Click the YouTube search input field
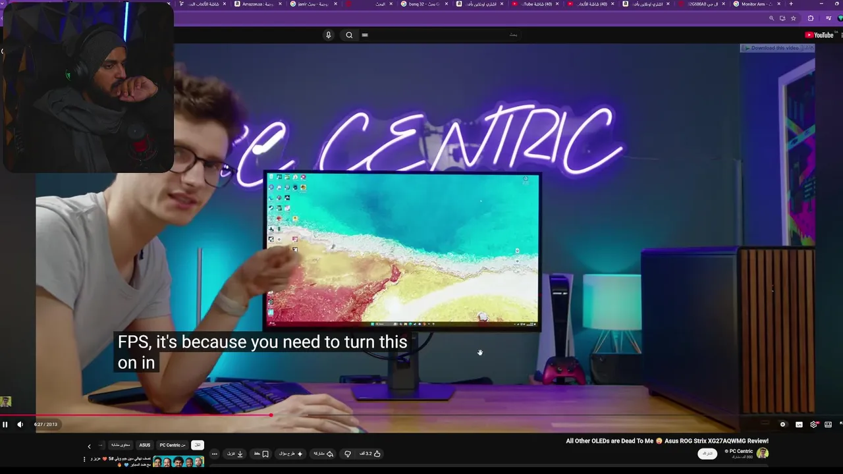The height and width of the screenshot is (474, 843). [441, 35]
